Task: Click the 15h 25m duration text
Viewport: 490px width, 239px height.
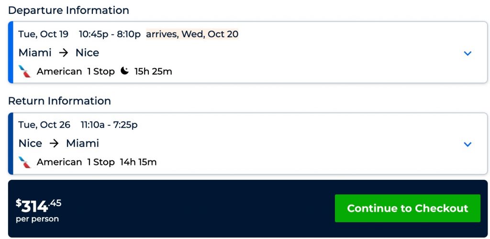Action: [153, 72]
